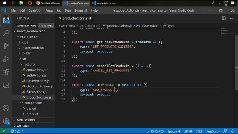Click the remote window indicator in status bar
This screenshot has height=134, width=238.
click(4, 131)
